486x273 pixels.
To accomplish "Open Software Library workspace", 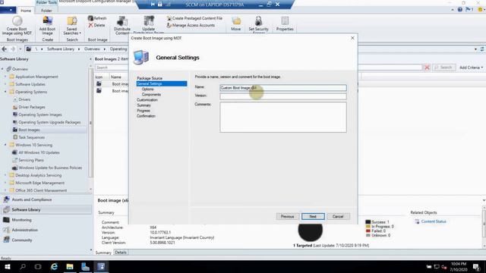I will coord(26,209).
